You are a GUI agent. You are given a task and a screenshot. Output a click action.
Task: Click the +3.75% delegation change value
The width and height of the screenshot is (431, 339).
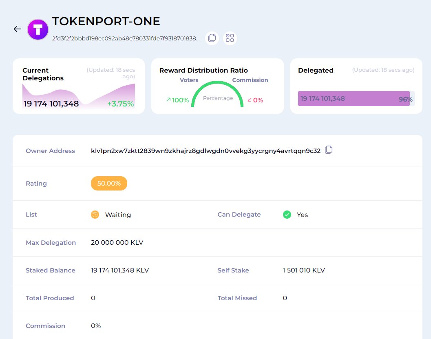[x=120, y=104]
